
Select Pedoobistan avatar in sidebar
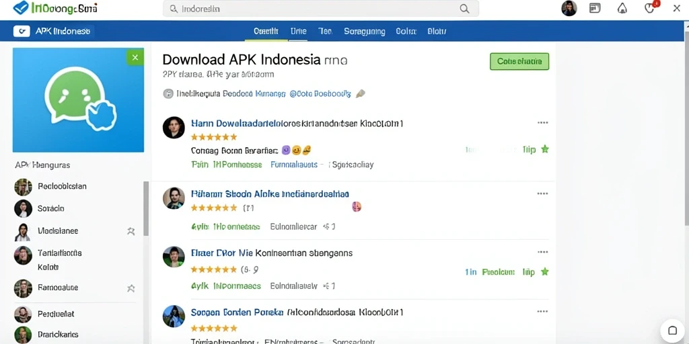coord(23,187)
